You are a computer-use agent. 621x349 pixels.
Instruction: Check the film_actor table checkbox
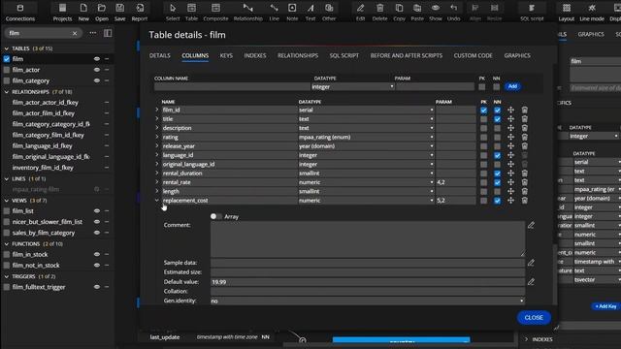(x=7, y=70)
